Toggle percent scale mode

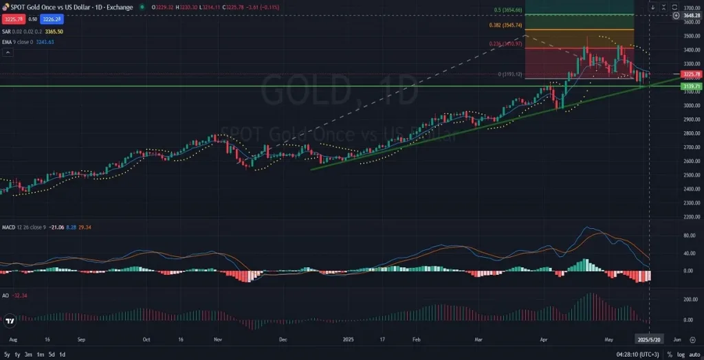(670, 355)
